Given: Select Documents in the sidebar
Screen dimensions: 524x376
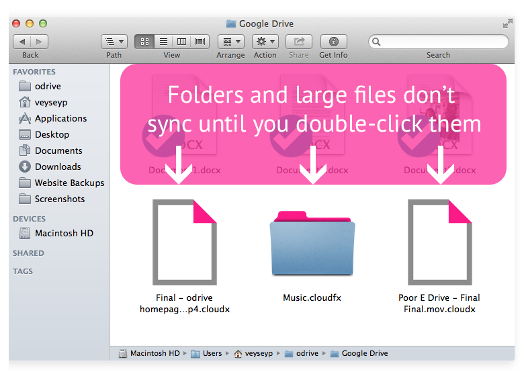Looking at the screenshot, I should click(60, 150).
